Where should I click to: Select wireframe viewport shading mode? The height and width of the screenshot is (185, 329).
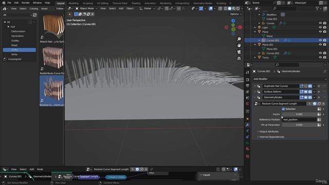coord(226,9)
